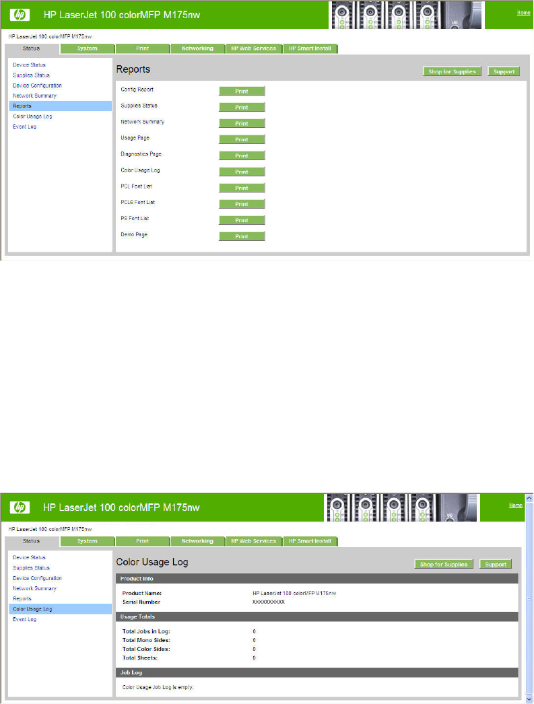Image resolution: width=534 pixels, height=704 pixels.
Task: Open Home link in Reports page header
Action: pos(523,13)
